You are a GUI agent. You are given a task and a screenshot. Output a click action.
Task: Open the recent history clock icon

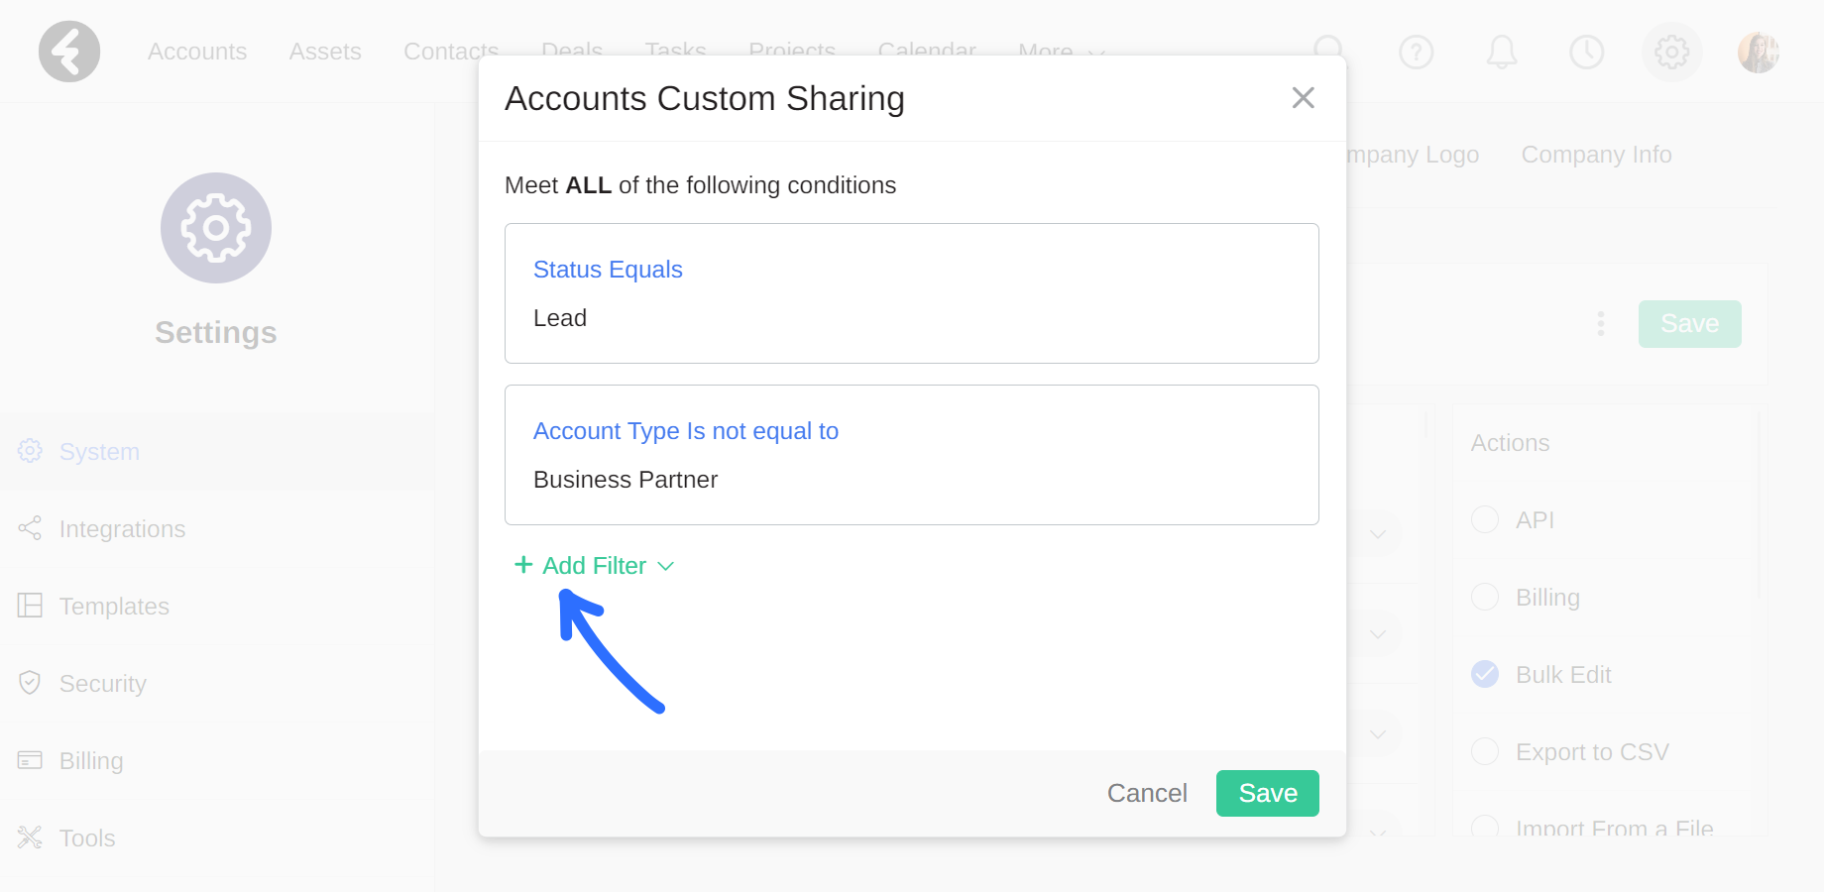coord(1587,52)
